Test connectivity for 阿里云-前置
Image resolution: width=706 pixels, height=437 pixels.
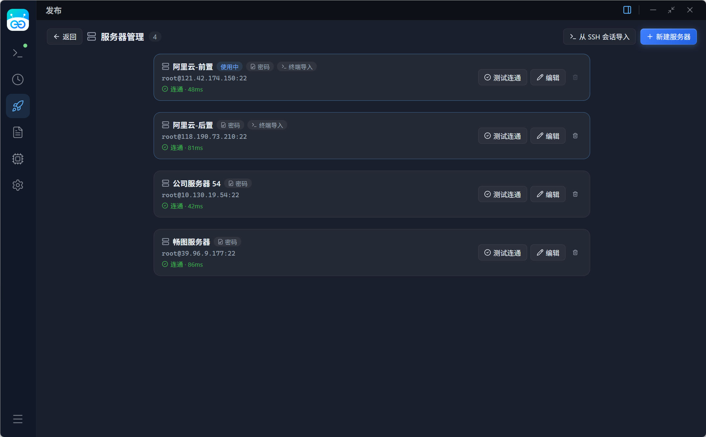coord(503,77)
